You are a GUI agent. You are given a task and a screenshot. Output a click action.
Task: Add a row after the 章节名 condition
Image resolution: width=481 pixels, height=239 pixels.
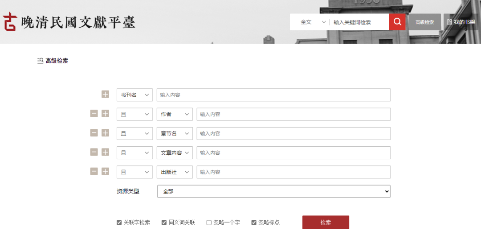click(x=105, y=133)
